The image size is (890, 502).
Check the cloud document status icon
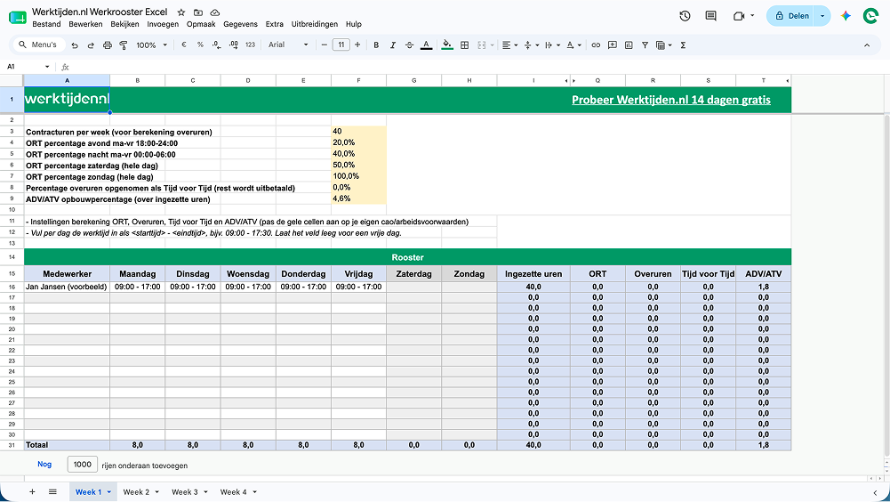pos(214,12)
